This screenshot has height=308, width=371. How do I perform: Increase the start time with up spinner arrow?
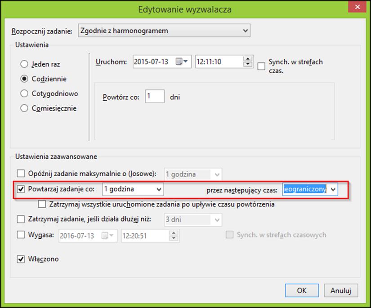point(247,59)
